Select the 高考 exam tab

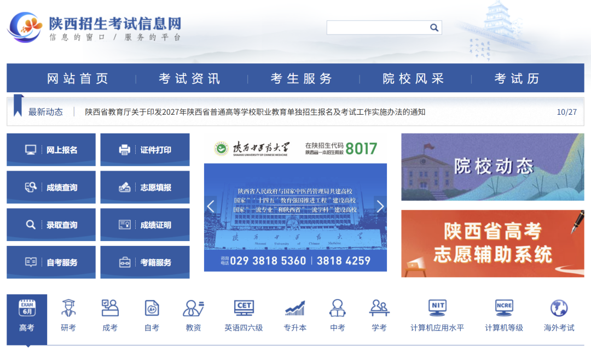click(x=27, y=319)
